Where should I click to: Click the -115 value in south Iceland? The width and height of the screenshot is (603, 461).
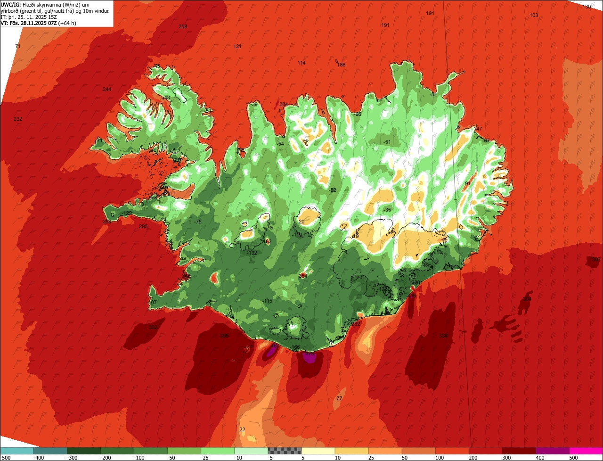[267, 301]
